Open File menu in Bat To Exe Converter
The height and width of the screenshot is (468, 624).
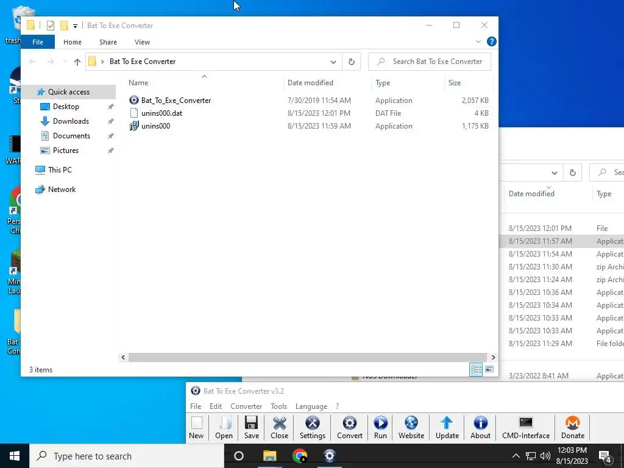pos(196,406)
